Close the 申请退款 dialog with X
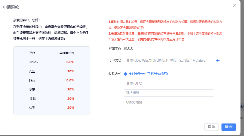The width and height of the screenshot is (244, 136). tap(234, 5)
